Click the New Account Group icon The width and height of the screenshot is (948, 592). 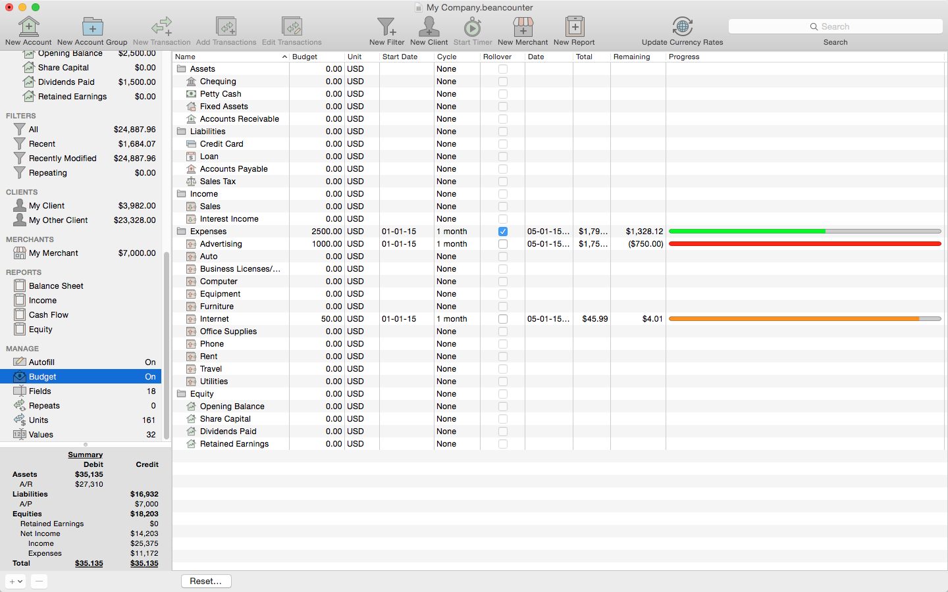pos(92,26)
